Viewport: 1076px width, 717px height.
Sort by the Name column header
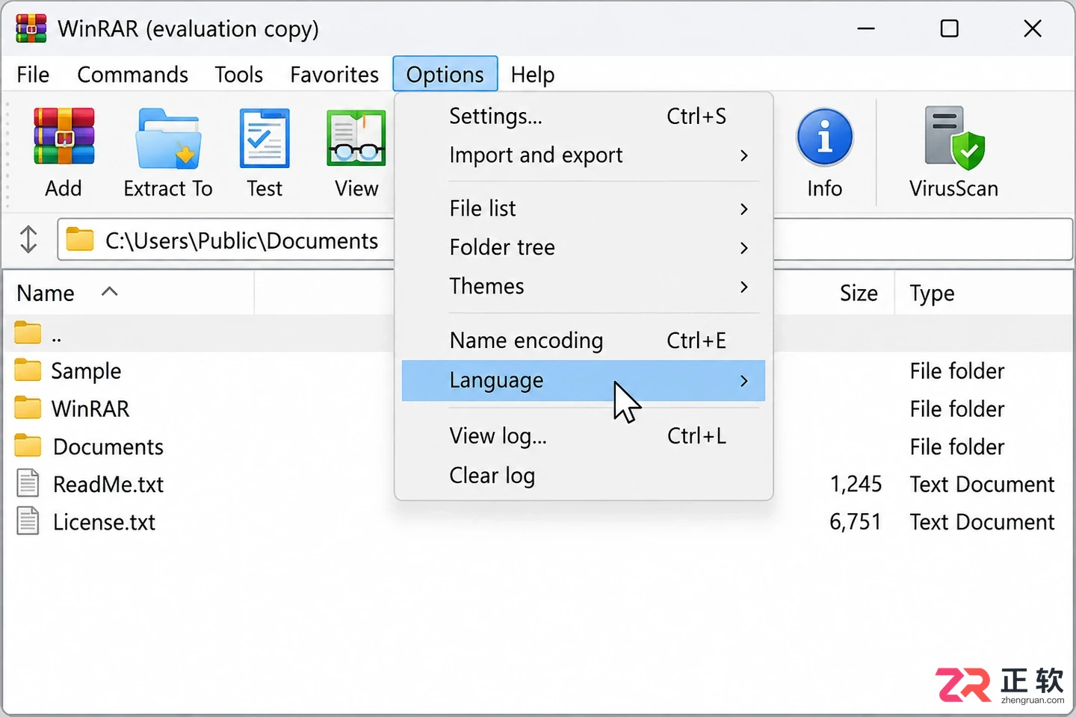click(x=129, y=293)
